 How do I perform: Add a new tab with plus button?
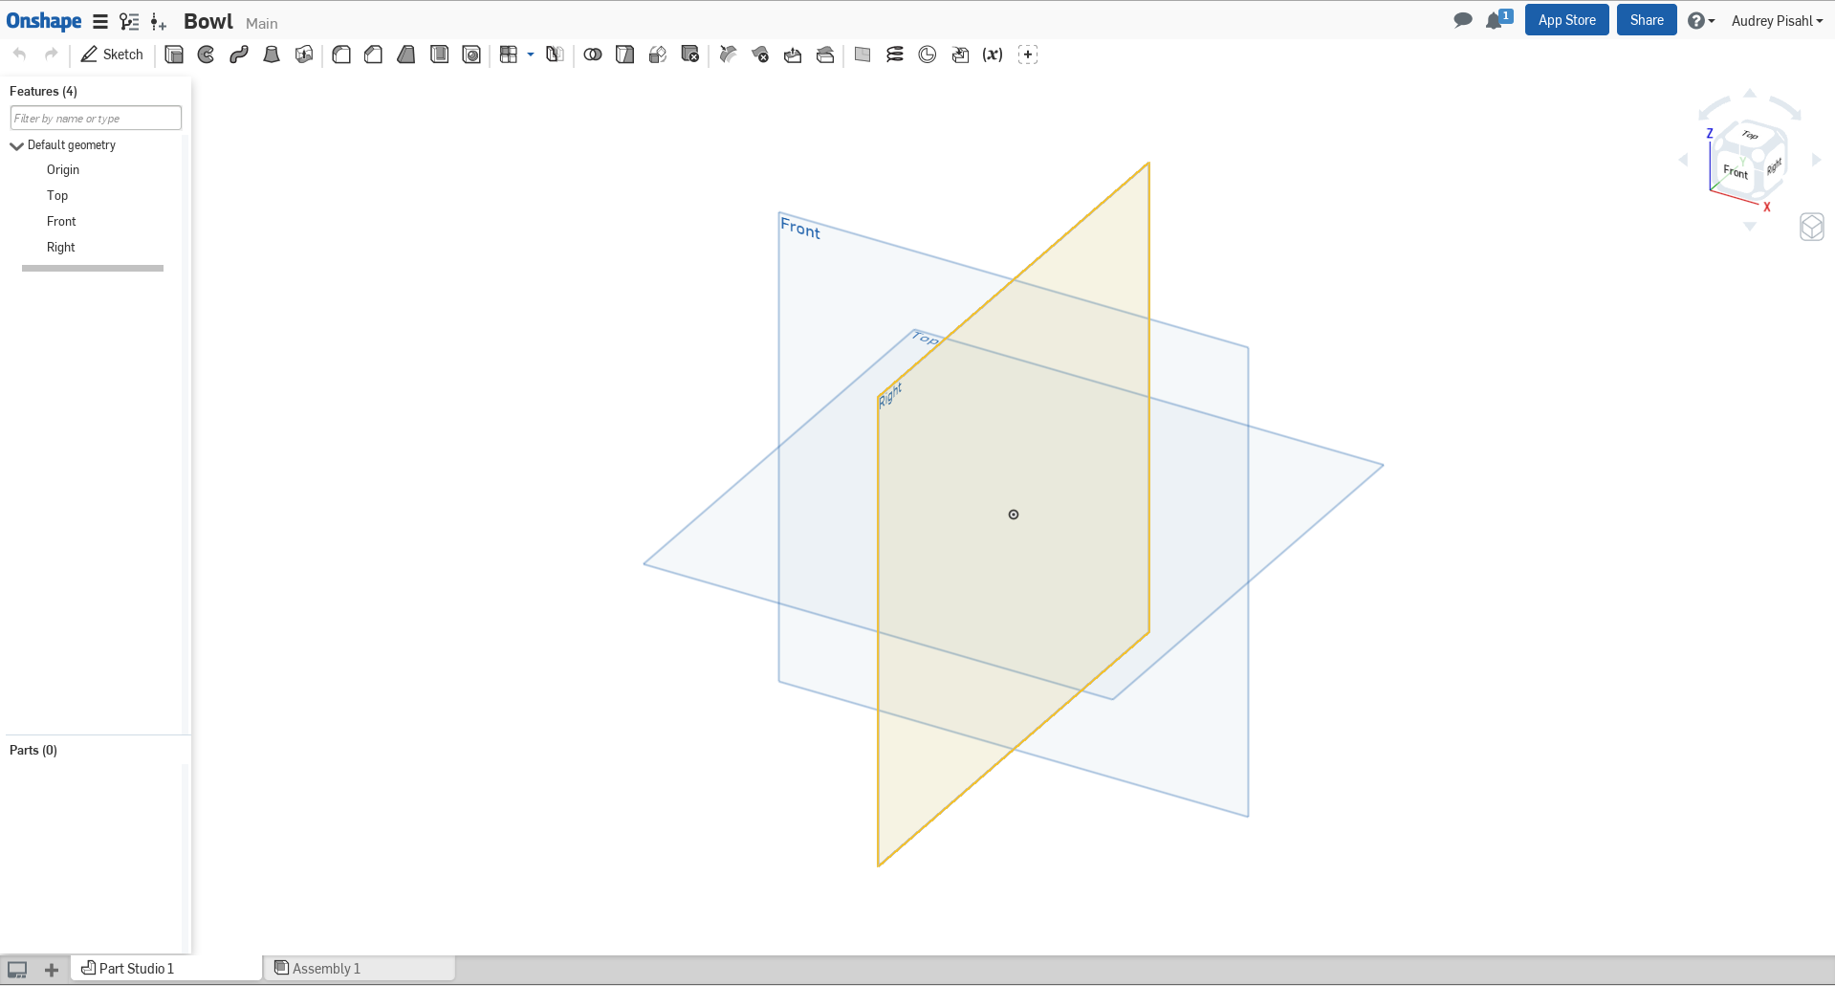52,970
